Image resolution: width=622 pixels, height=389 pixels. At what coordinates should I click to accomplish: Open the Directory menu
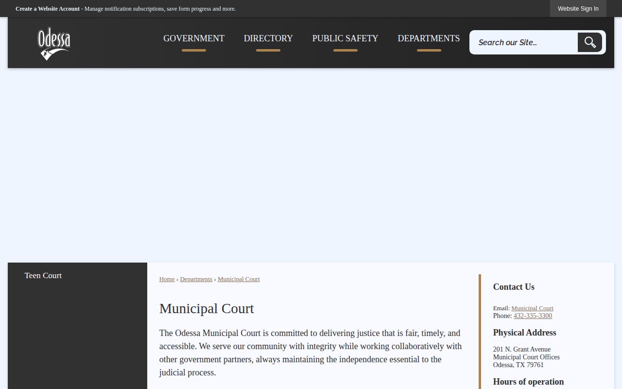(x=268, y=38)
